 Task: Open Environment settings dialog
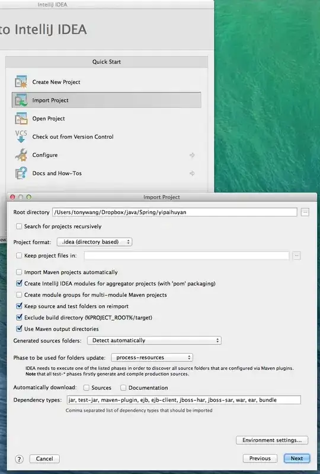pyautogui.click(x=272, y=440)
